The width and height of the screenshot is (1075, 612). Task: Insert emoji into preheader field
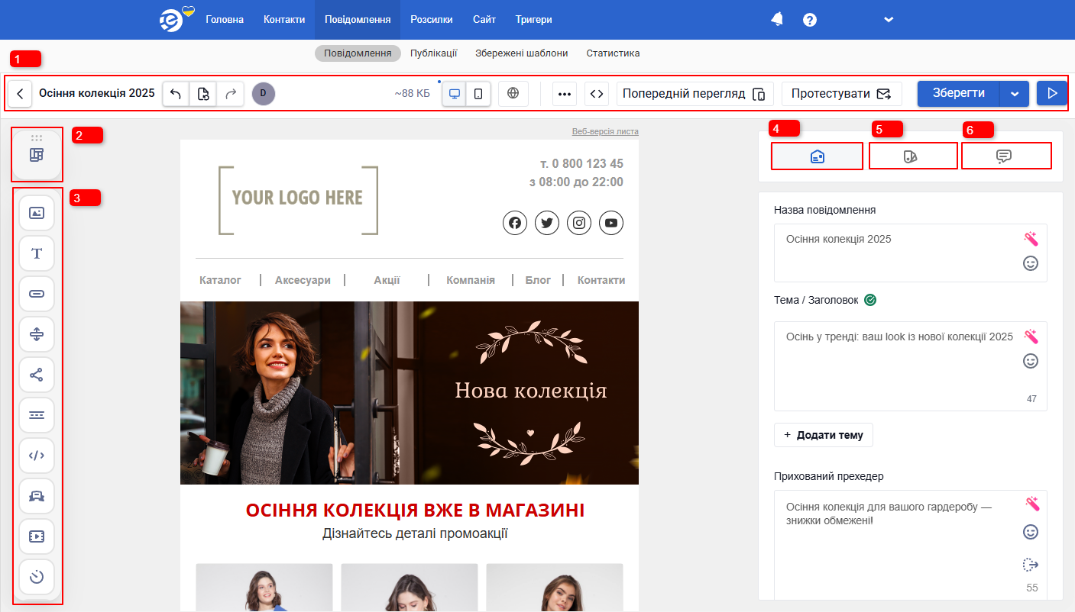(1031, 532)
